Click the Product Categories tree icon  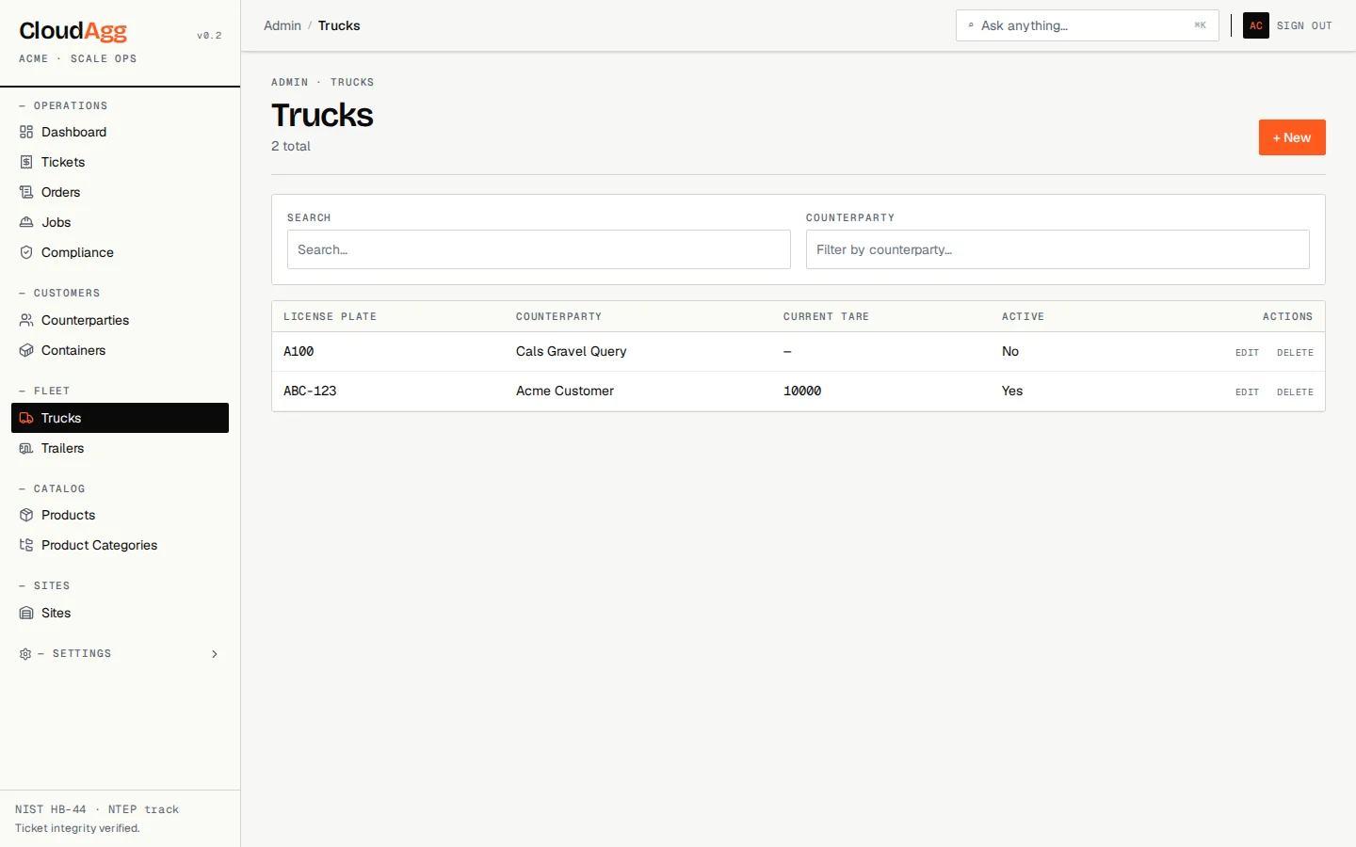coord(26,545)
